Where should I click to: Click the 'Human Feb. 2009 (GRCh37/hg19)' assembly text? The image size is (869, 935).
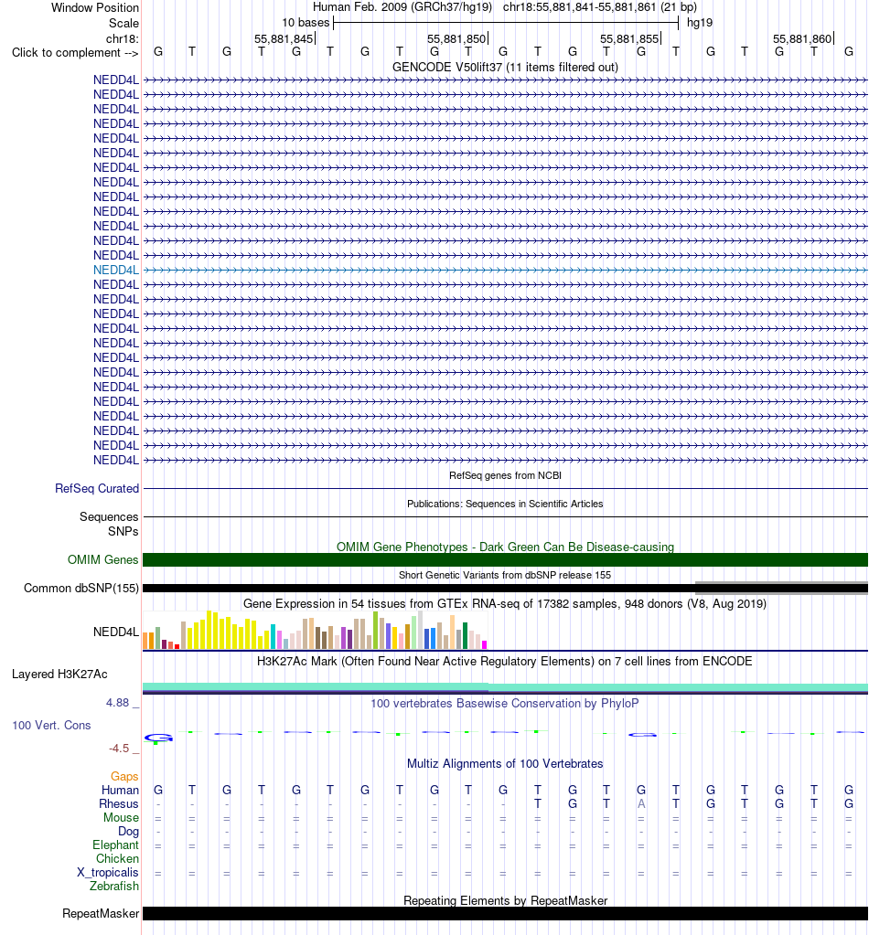tap(402, 7)
